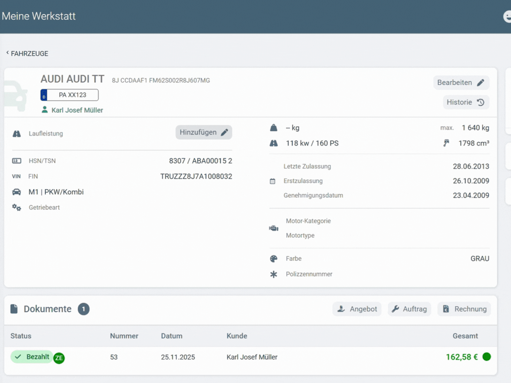Click the Laufleistung road icon
Screen dimensions: 511x383
point(17,134)
